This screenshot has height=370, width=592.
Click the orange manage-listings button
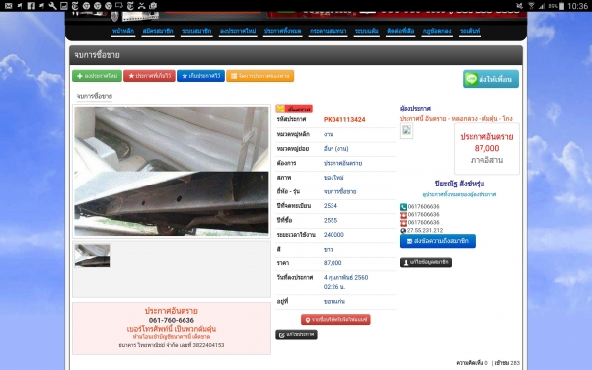click(259, 76)
